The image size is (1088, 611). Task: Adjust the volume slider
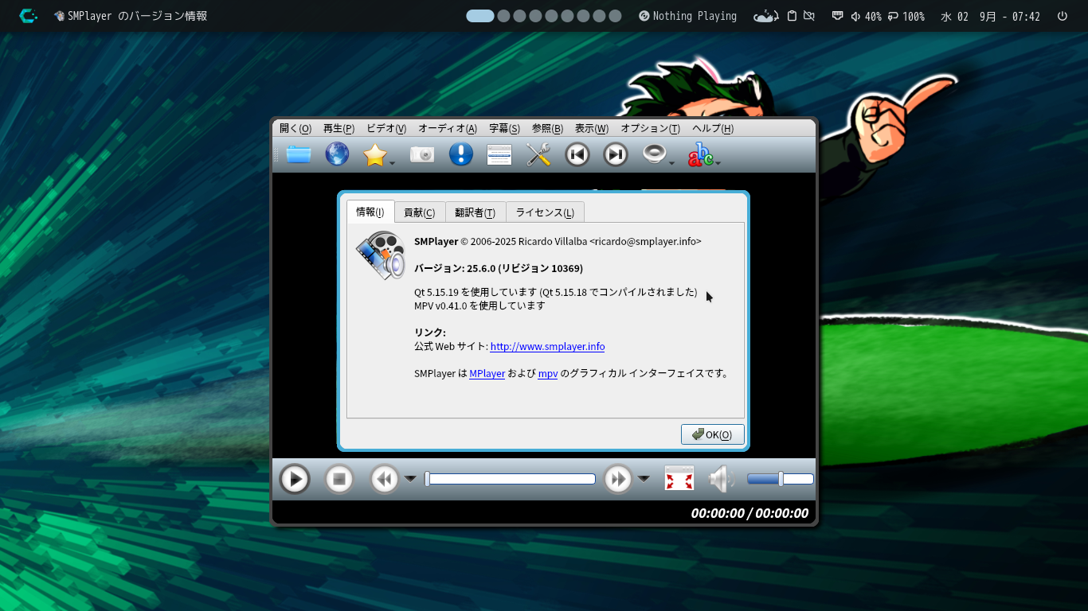pyautogui.click(x=780, y=479)
